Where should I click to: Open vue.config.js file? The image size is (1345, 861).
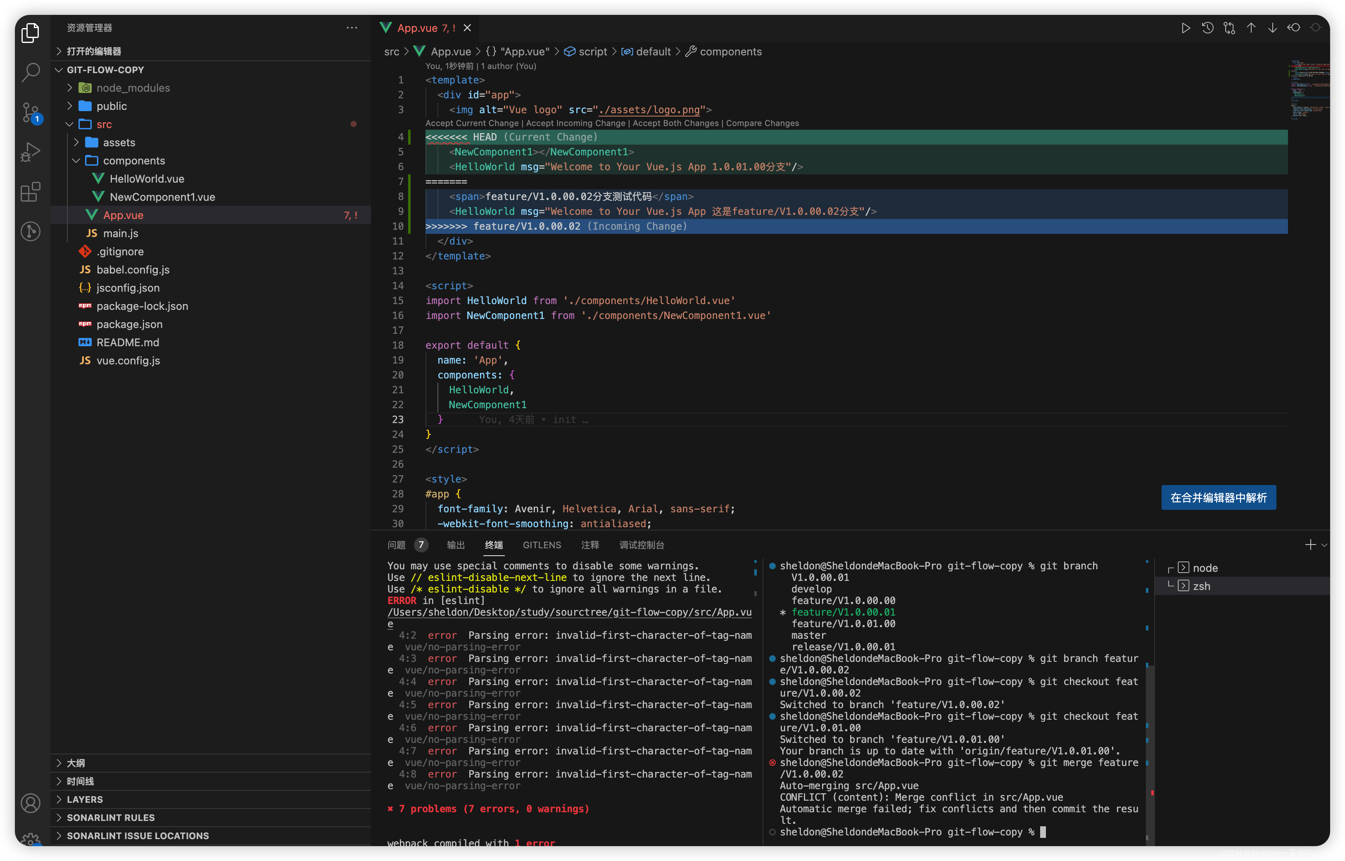point(211,360)
